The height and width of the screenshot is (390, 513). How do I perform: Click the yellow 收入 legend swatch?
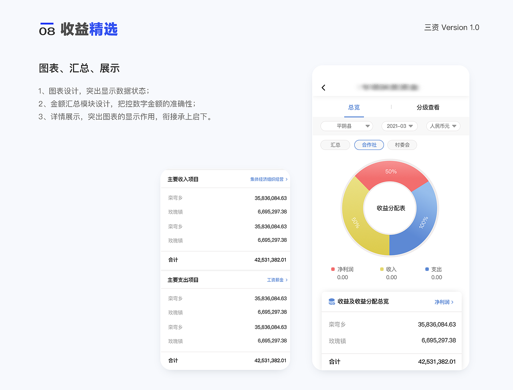[x=382, y=269]
